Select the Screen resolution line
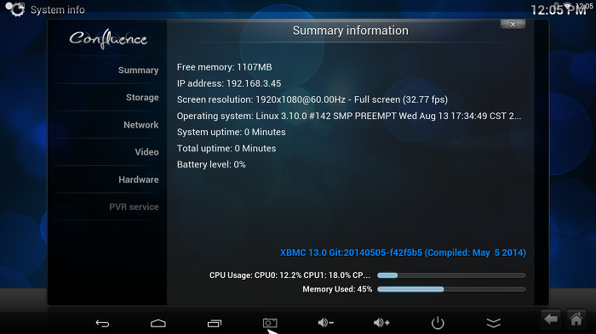This screenshot has height=334, width=596. (312, 99)
